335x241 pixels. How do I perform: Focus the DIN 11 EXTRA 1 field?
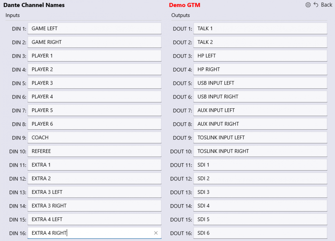[x=94, y=165]
